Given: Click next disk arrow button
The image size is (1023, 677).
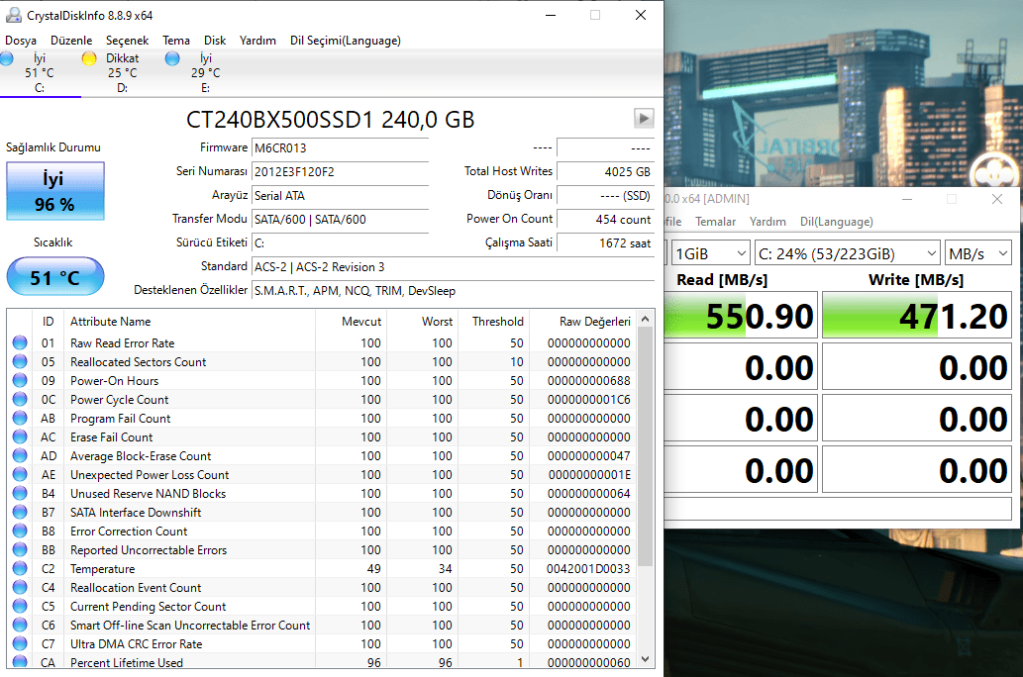Looking at the screenshot, I should point(644,118).
